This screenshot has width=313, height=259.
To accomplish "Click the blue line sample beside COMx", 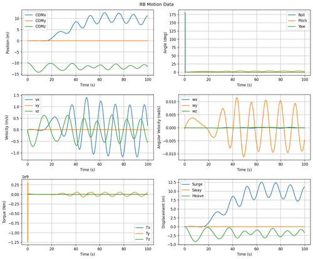I will (29, 15).
